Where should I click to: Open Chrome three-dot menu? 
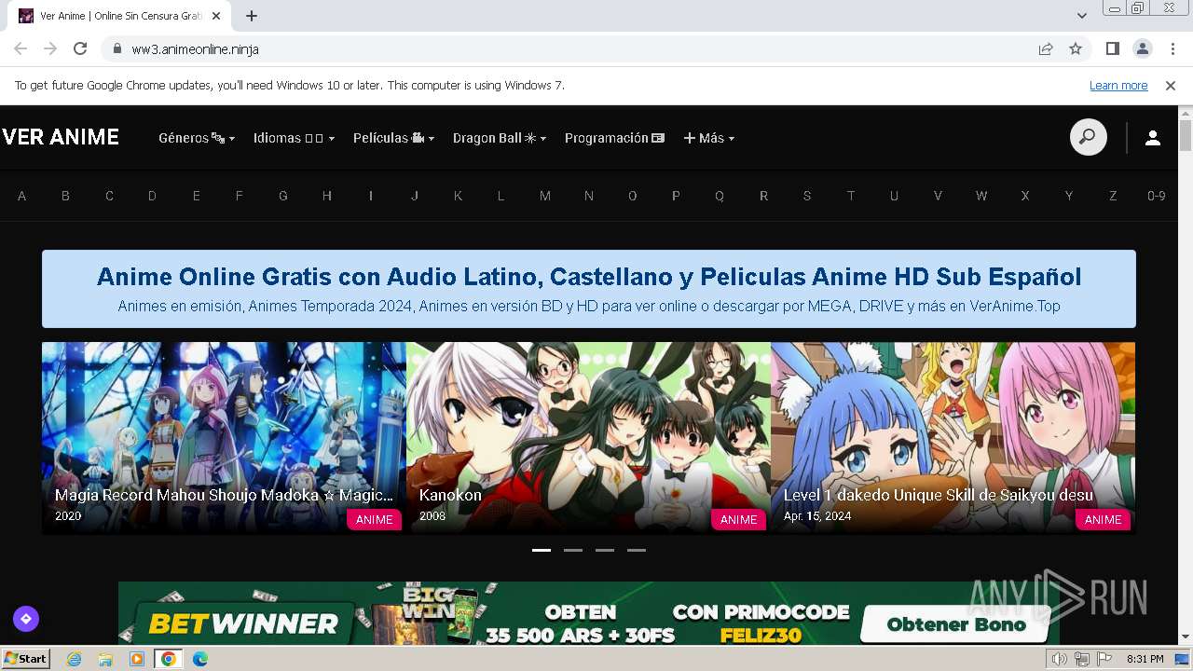1171,48
